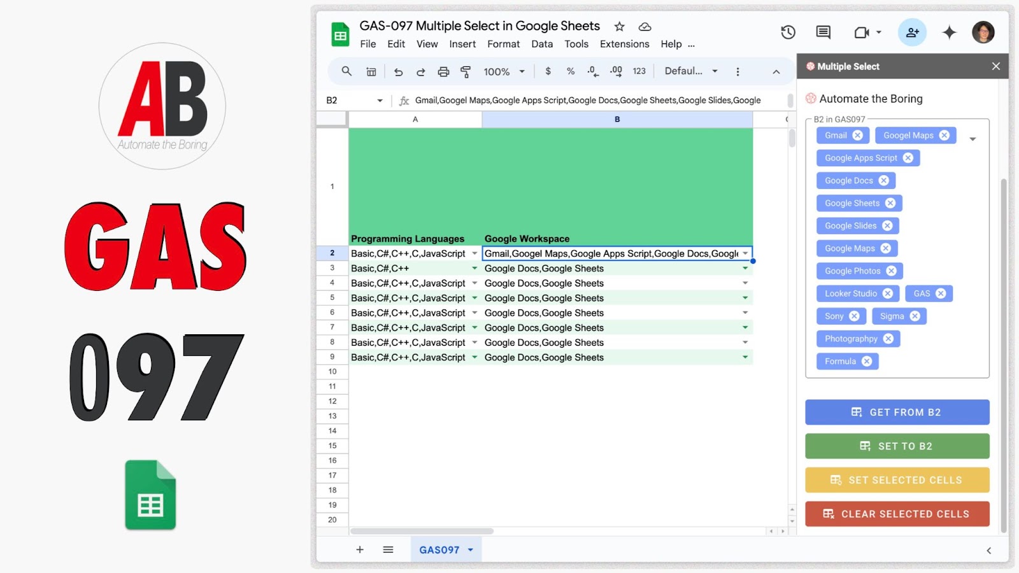Remove the Google Apps Script chip
Screen dimensions: 1019x573
pyautogui.click(x=908, y=158)
